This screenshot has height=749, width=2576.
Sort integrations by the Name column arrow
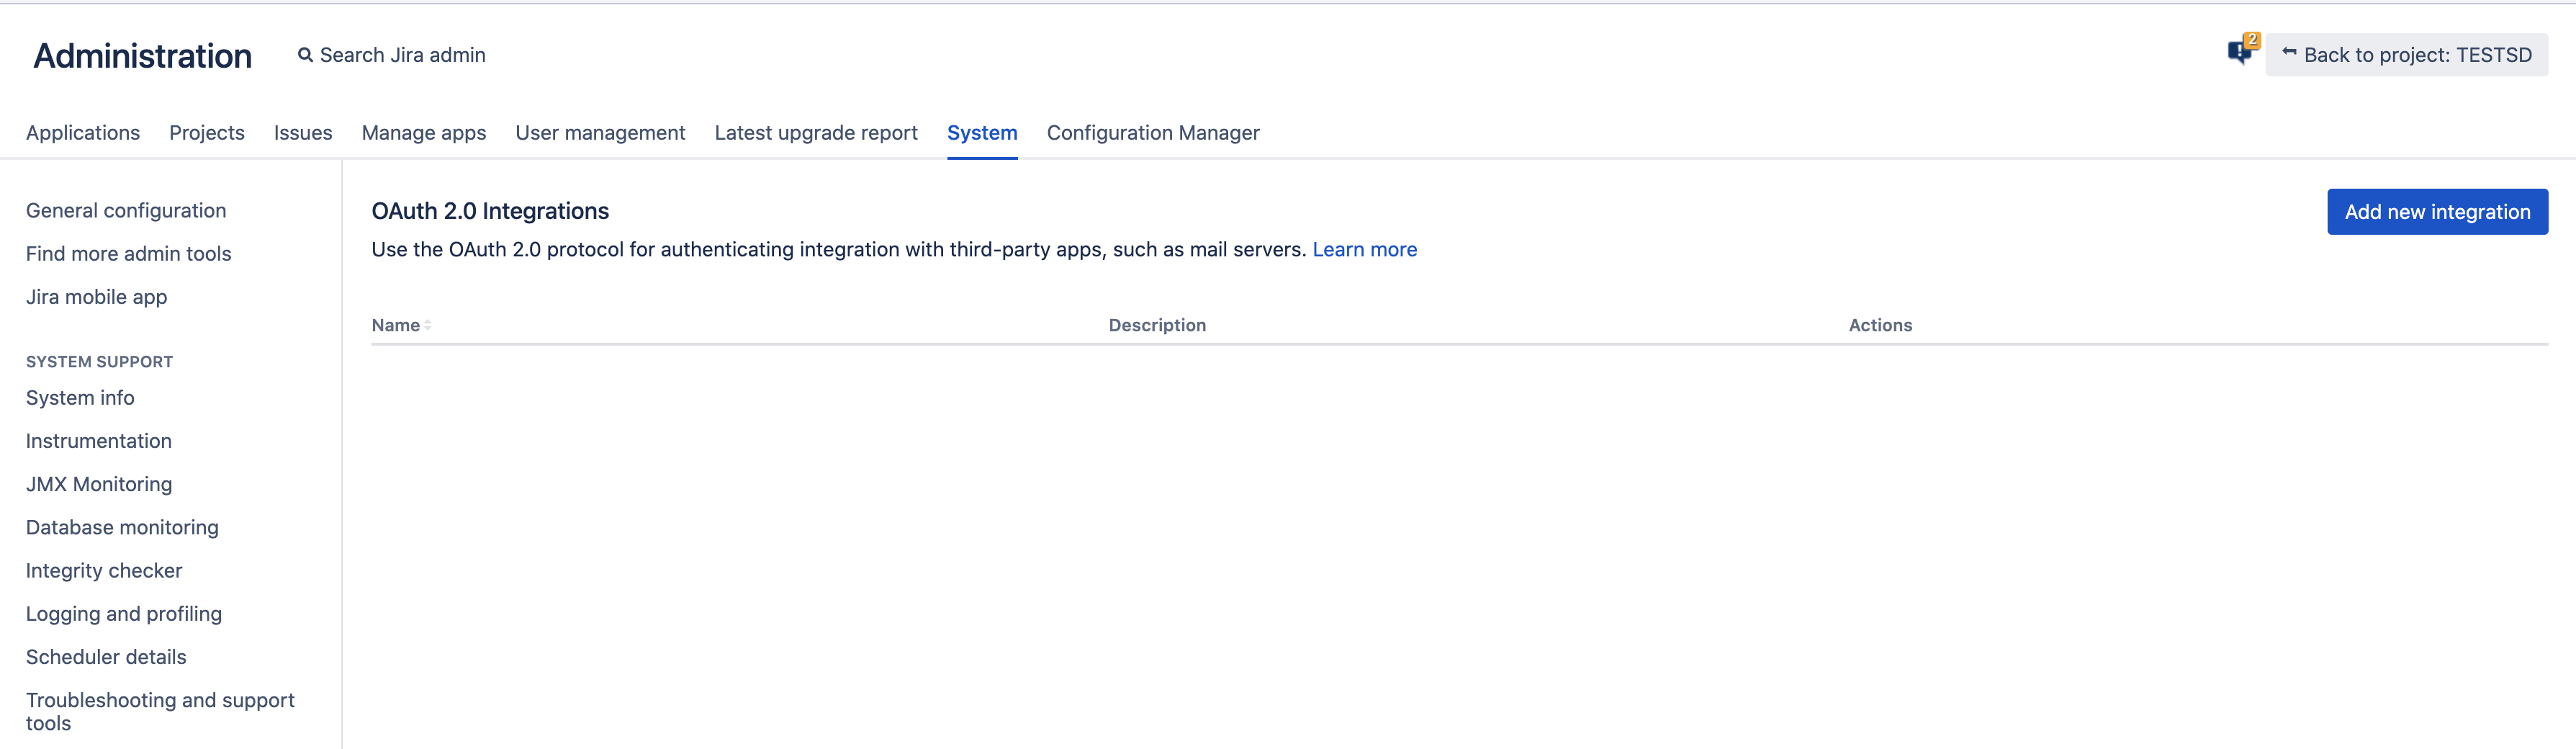[428, 325]
